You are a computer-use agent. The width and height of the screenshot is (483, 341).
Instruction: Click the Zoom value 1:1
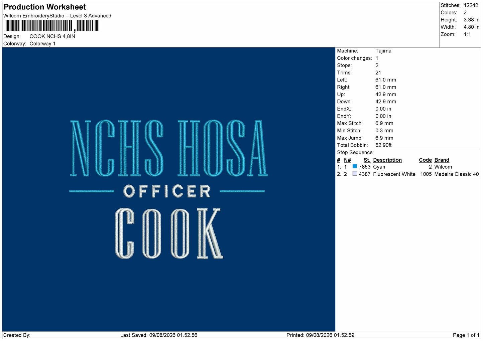tap(467, 34)
